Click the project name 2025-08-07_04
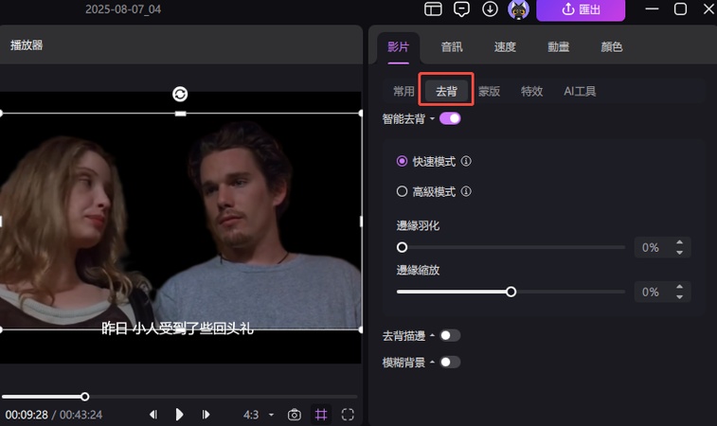Viewport: 717px width, 426px height. (x=123, y=9)
